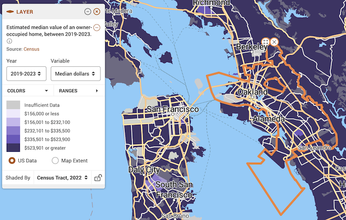Open the Census source link

pos(31,49)
